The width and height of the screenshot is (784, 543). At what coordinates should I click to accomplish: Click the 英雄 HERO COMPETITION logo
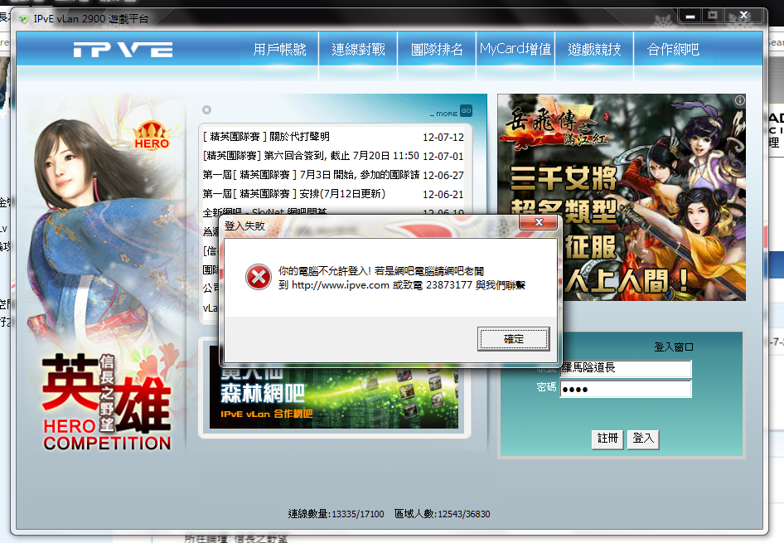107,401
